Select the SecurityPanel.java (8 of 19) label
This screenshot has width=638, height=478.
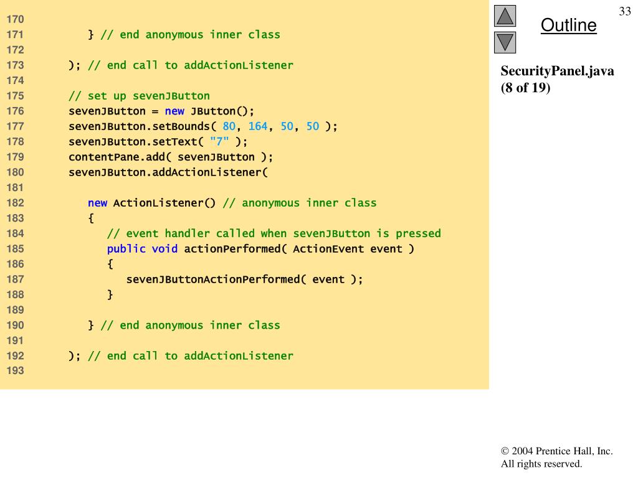557,79
